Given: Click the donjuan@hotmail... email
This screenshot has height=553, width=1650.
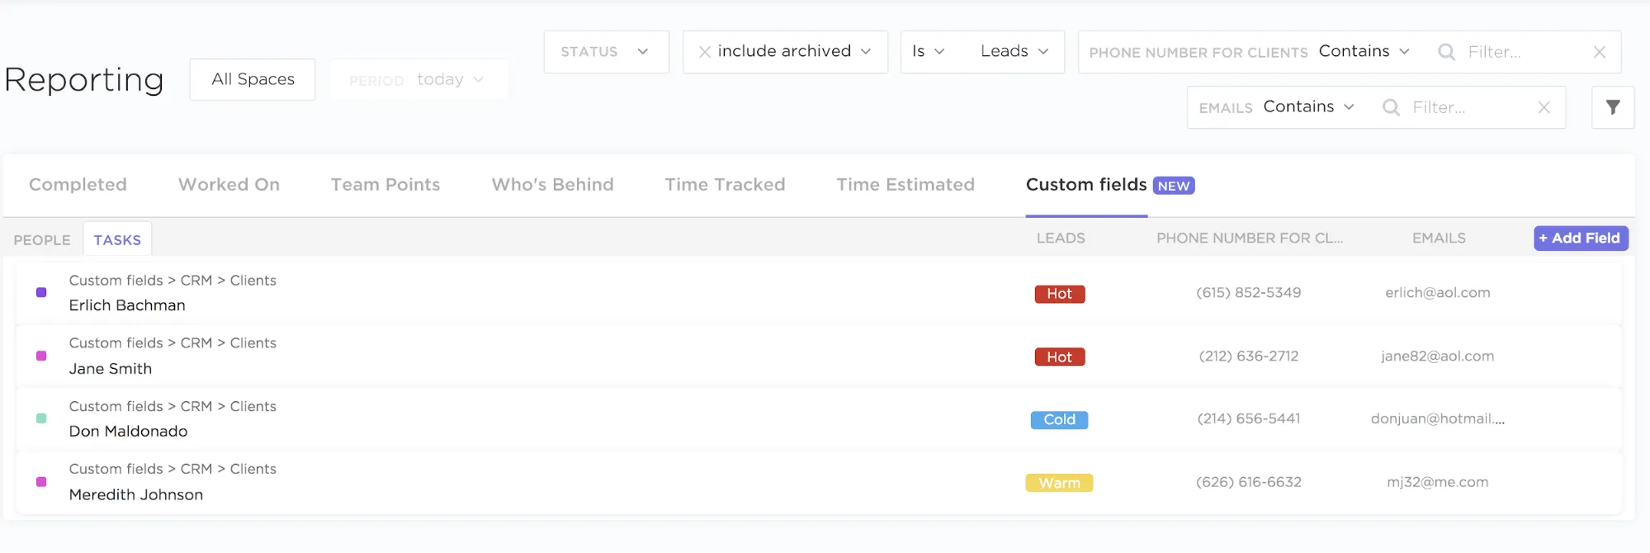Looking at the screenshot, I should click(x=1438, y=419).
